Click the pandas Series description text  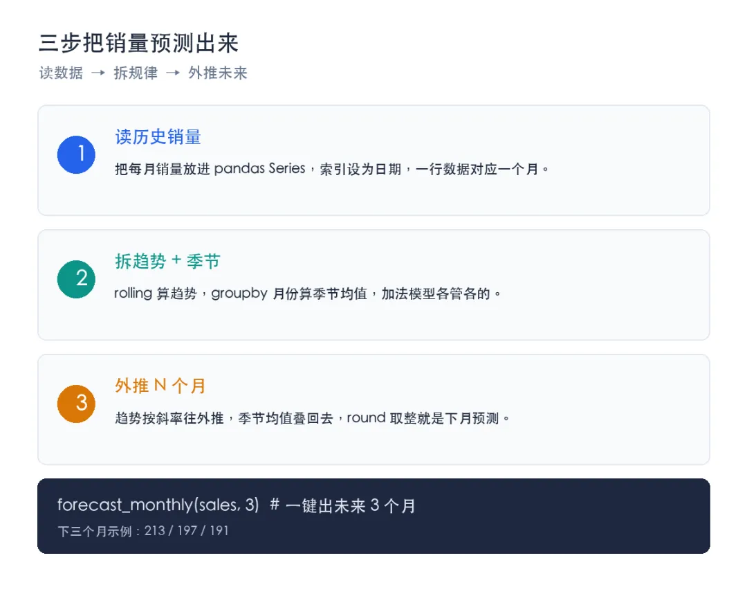tap(332, 169)
